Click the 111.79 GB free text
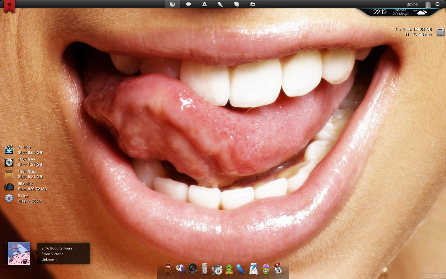This screenshot has width=446, height=279. pos(418,35)
